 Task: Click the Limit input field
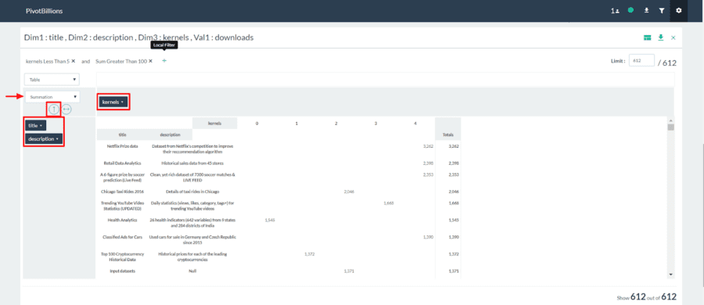(x=641, y=61)
